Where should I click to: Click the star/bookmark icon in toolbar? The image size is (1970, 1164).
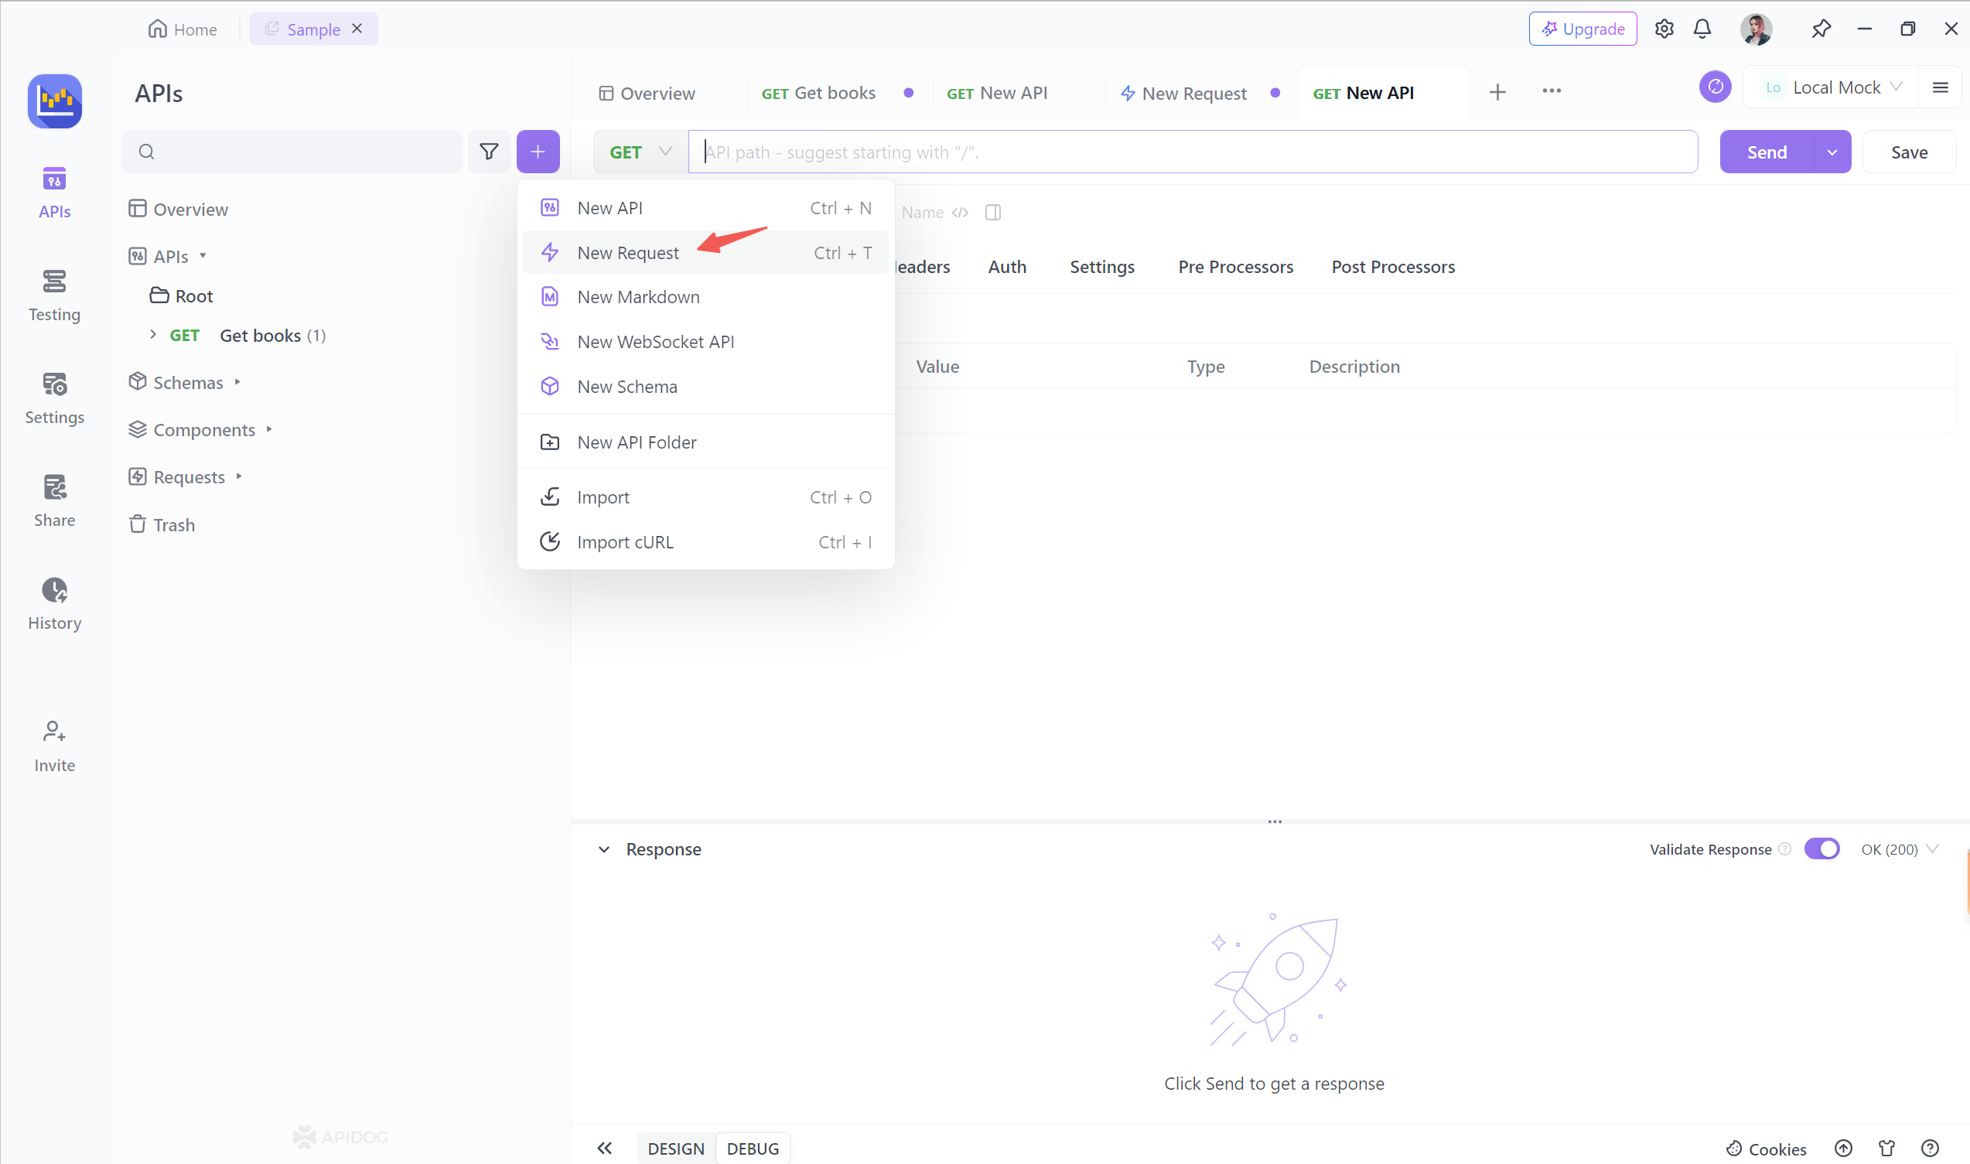click(1821, 28)
